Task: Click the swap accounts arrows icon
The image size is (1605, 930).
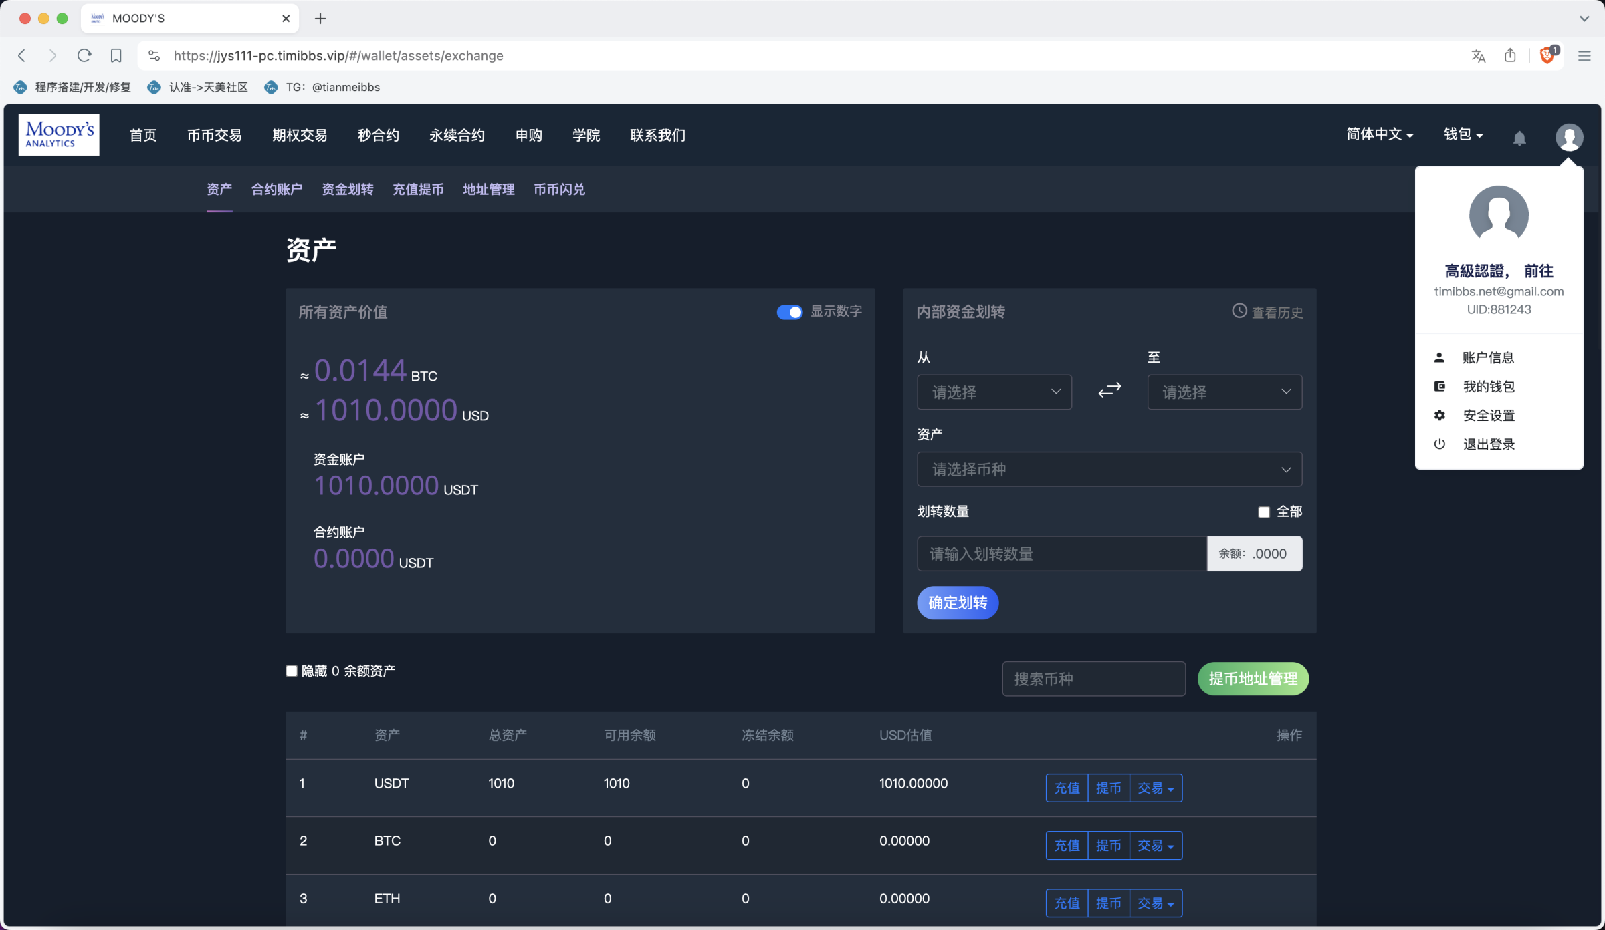Action: coord(1109,390)
